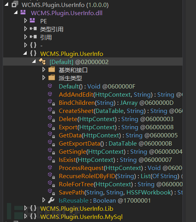This screenshot has height=222, width=196.
Task: Click the braces icon of the '-' namespace
Action: click(x=33, y=45)
